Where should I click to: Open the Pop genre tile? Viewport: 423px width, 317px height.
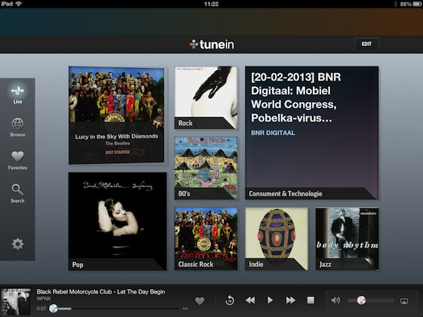118,221
